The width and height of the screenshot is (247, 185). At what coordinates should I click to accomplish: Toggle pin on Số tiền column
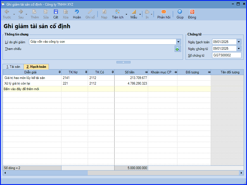[146, 72]
